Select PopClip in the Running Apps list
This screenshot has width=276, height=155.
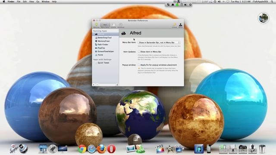pyautogui.click(x=106, y=48)
